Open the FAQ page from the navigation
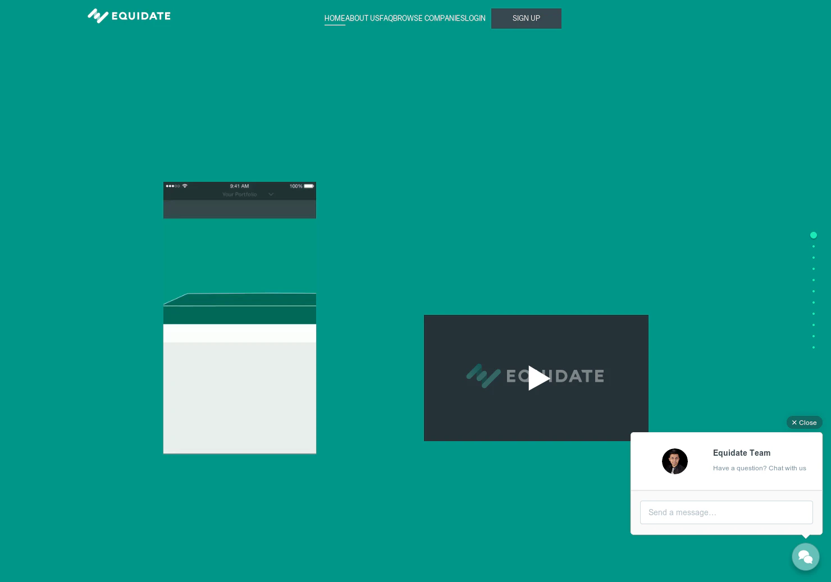The image size is (831, 582). [x=387, y=18]
